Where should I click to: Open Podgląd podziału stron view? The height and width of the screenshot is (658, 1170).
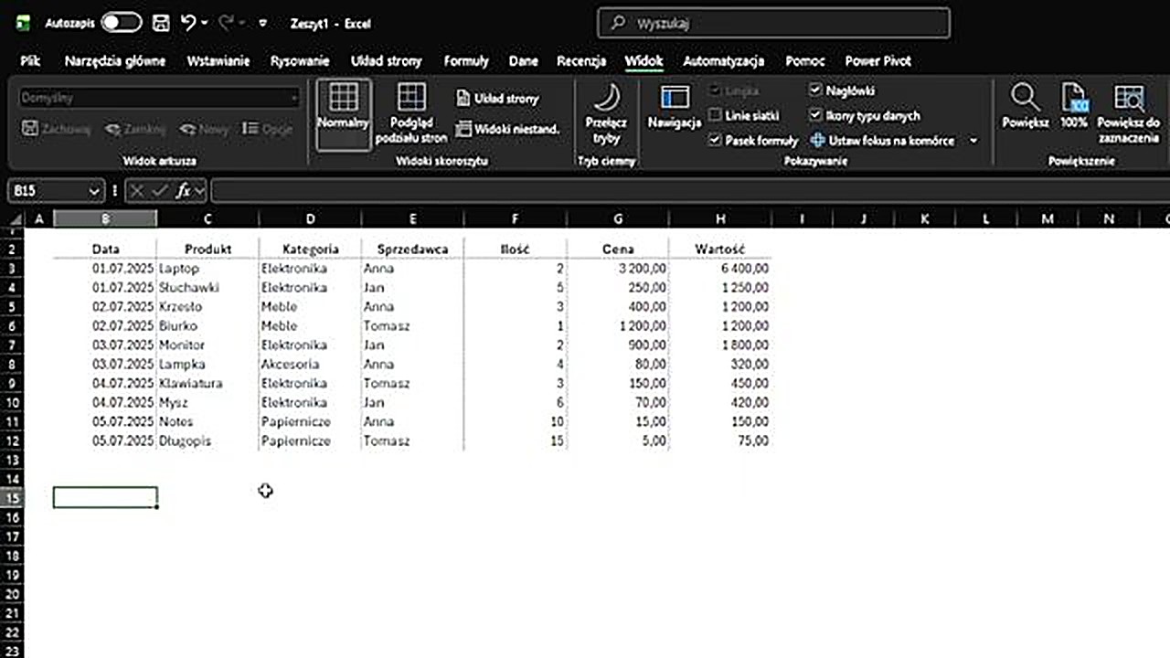411,99
